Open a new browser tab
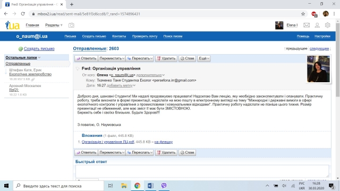 point(72,4)
